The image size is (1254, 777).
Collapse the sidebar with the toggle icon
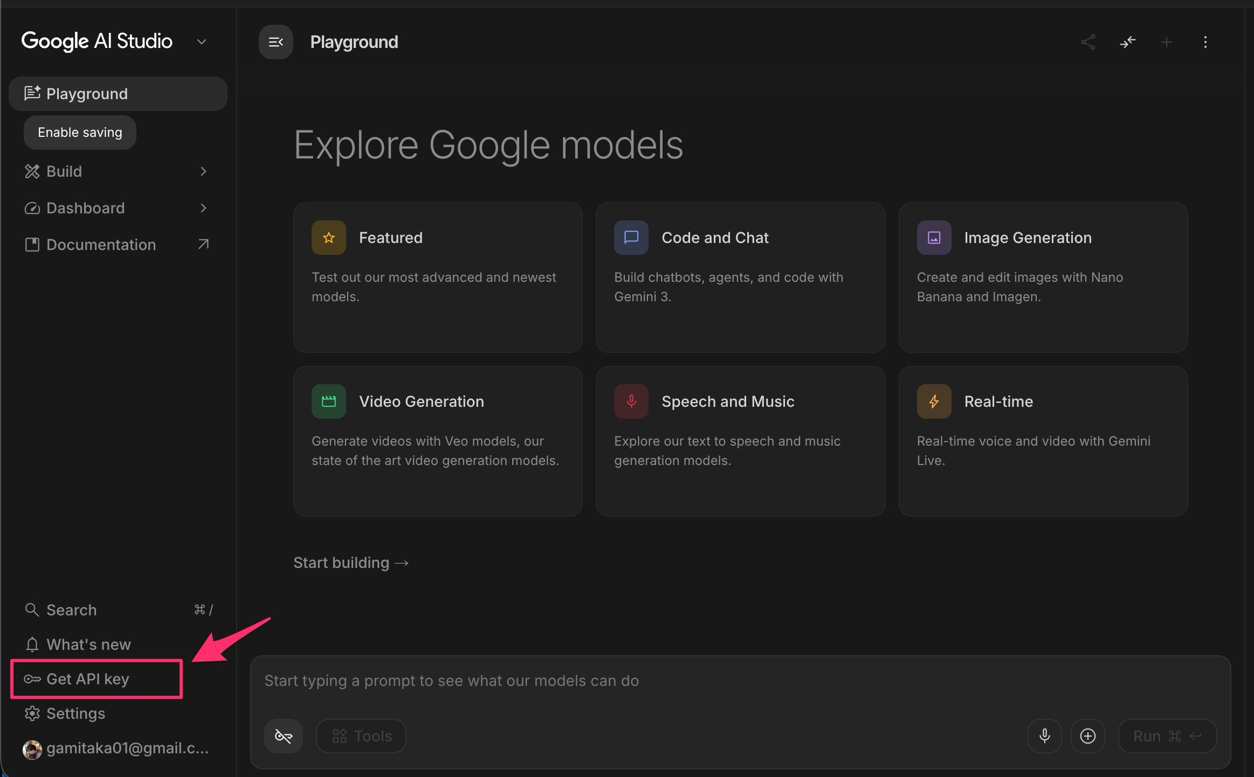(275, 42)
